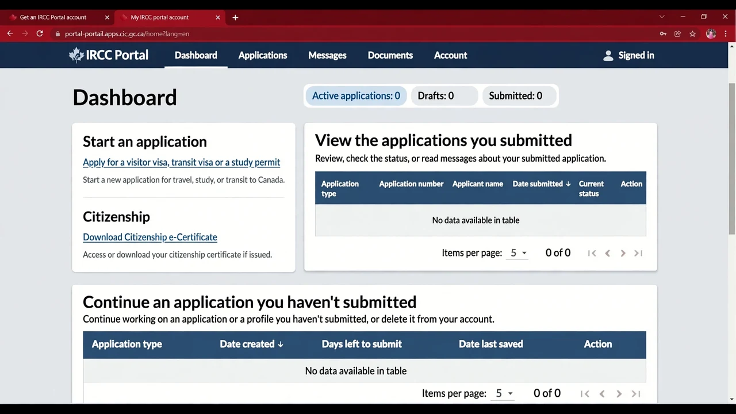The height and width of the screenshot is (414, 736).
Task: Open the Chrome three-dot menu
Action: coord(726,34)
